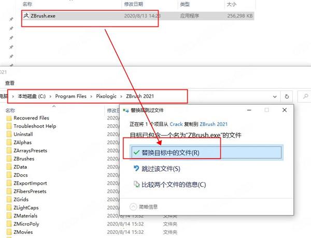This screenshot has width=311, height=238.
Task: Close the replace or skip files dialog
Action: (x=285, y=110)
